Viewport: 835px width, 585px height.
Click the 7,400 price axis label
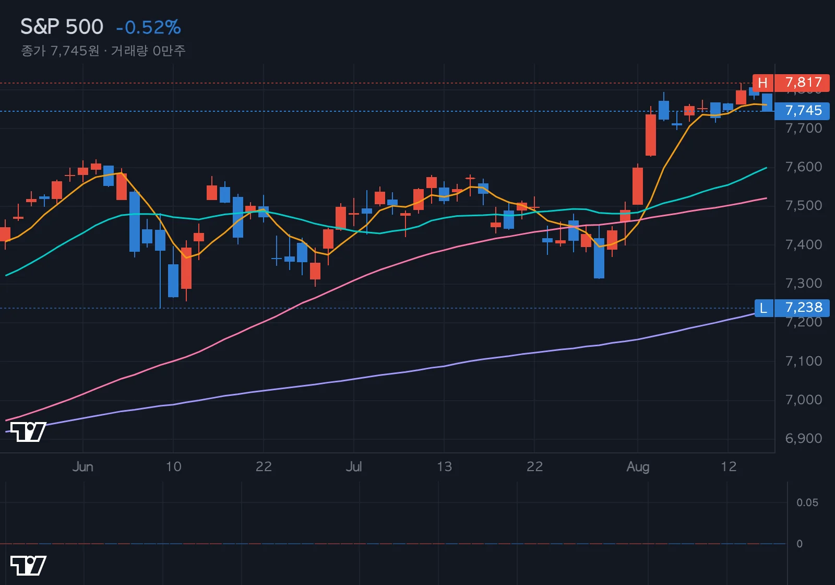point(804,245)
